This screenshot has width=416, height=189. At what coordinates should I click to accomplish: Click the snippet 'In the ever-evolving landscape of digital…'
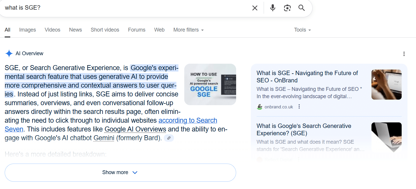(x=304, y=96)
